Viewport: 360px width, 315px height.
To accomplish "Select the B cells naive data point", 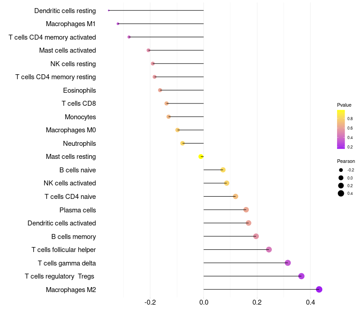I will coord(223,170).
